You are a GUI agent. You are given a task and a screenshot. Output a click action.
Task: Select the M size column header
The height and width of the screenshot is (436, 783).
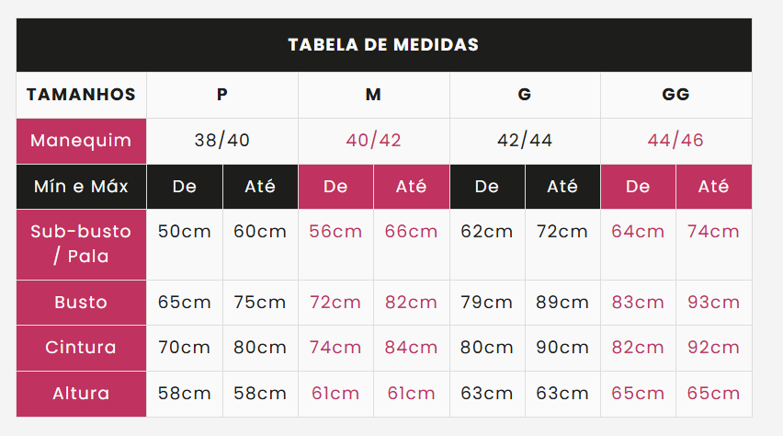point(373,95)
